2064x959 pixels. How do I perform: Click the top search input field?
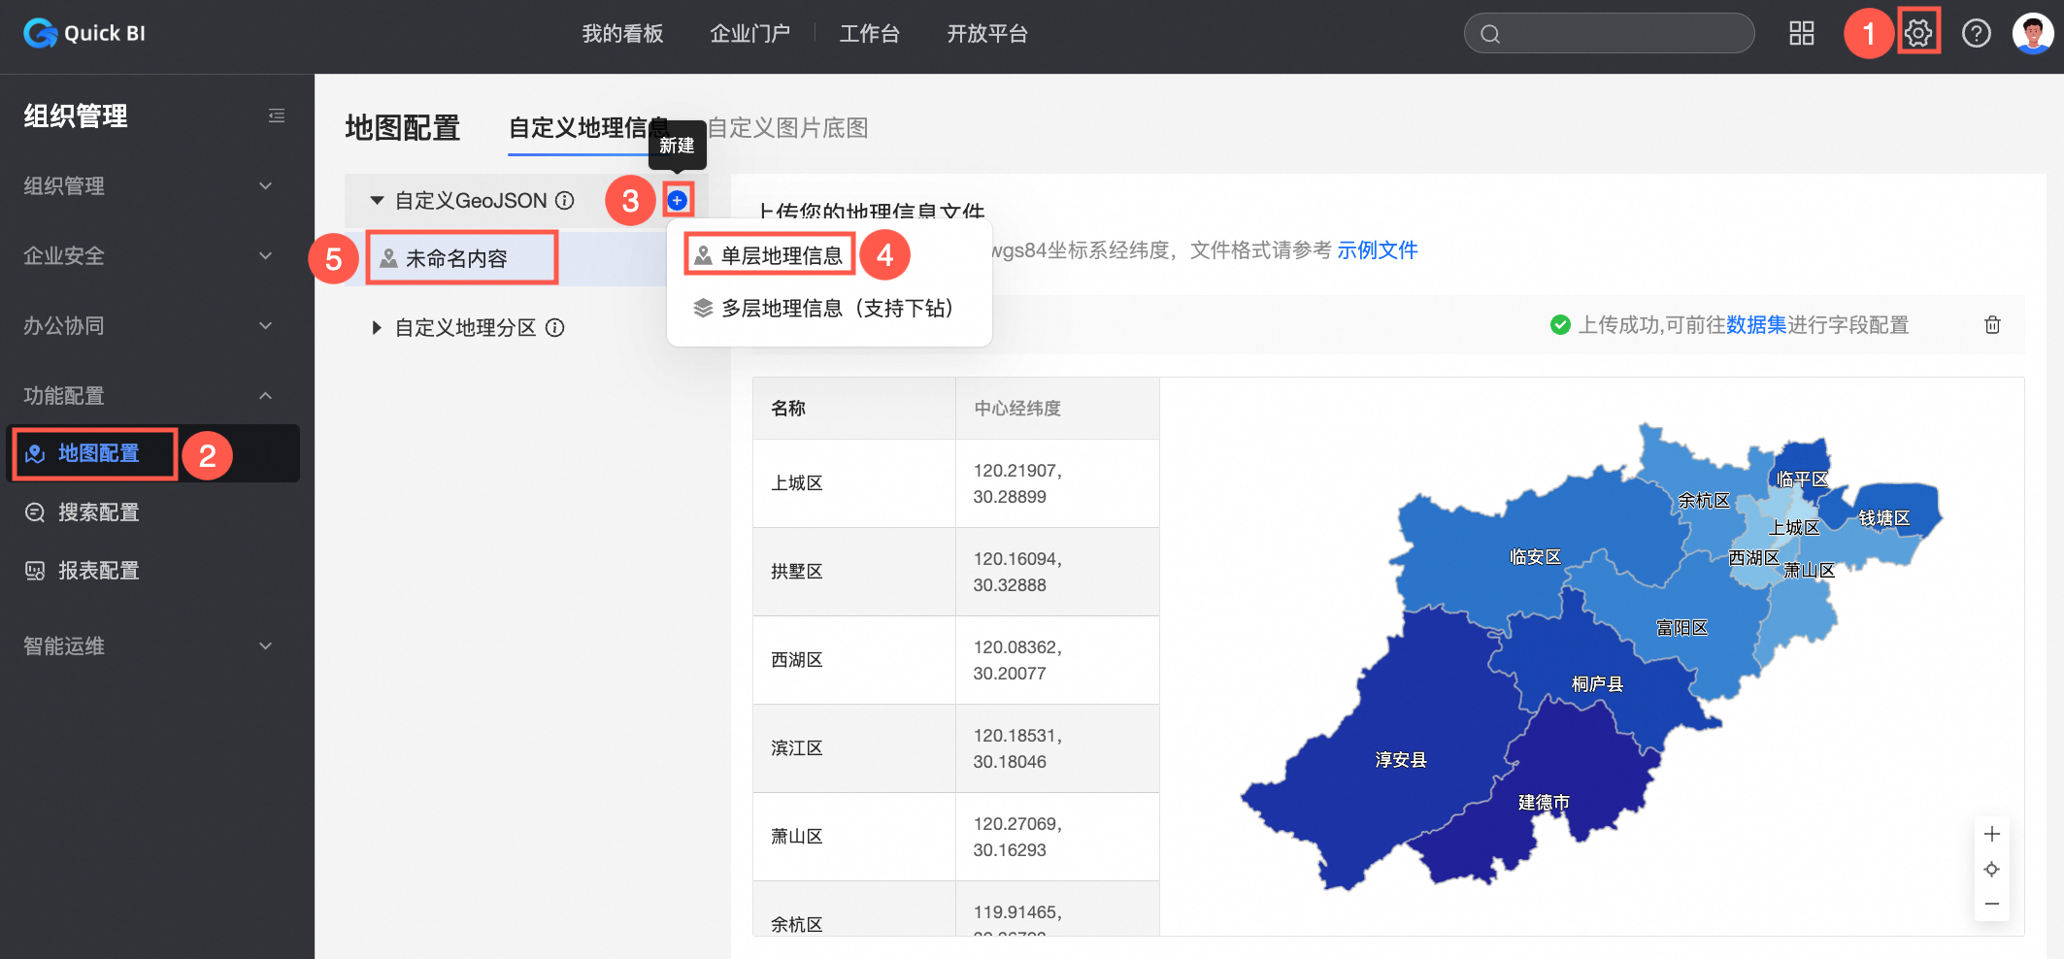(1621, 34)
